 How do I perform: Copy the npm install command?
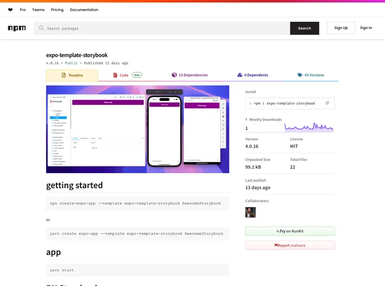(x=327, y=103)
